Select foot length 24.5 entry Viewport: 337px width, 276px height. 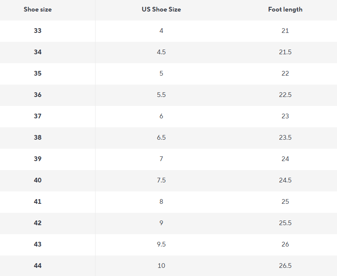pos(285,180)
